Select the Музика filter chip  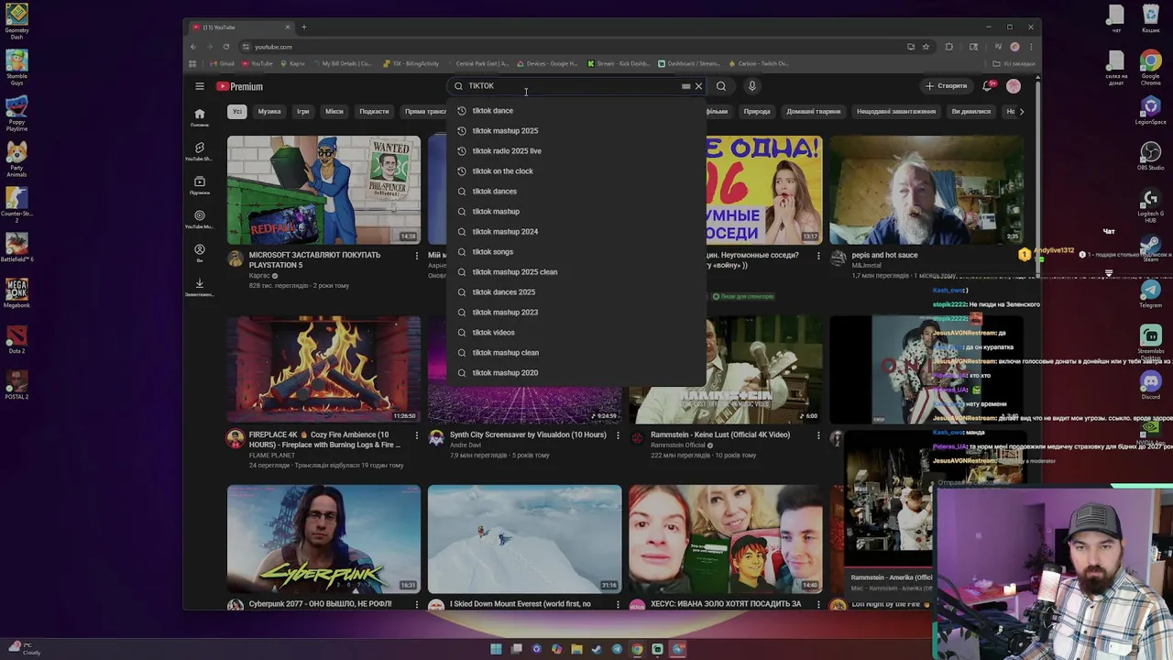[269, 111]
